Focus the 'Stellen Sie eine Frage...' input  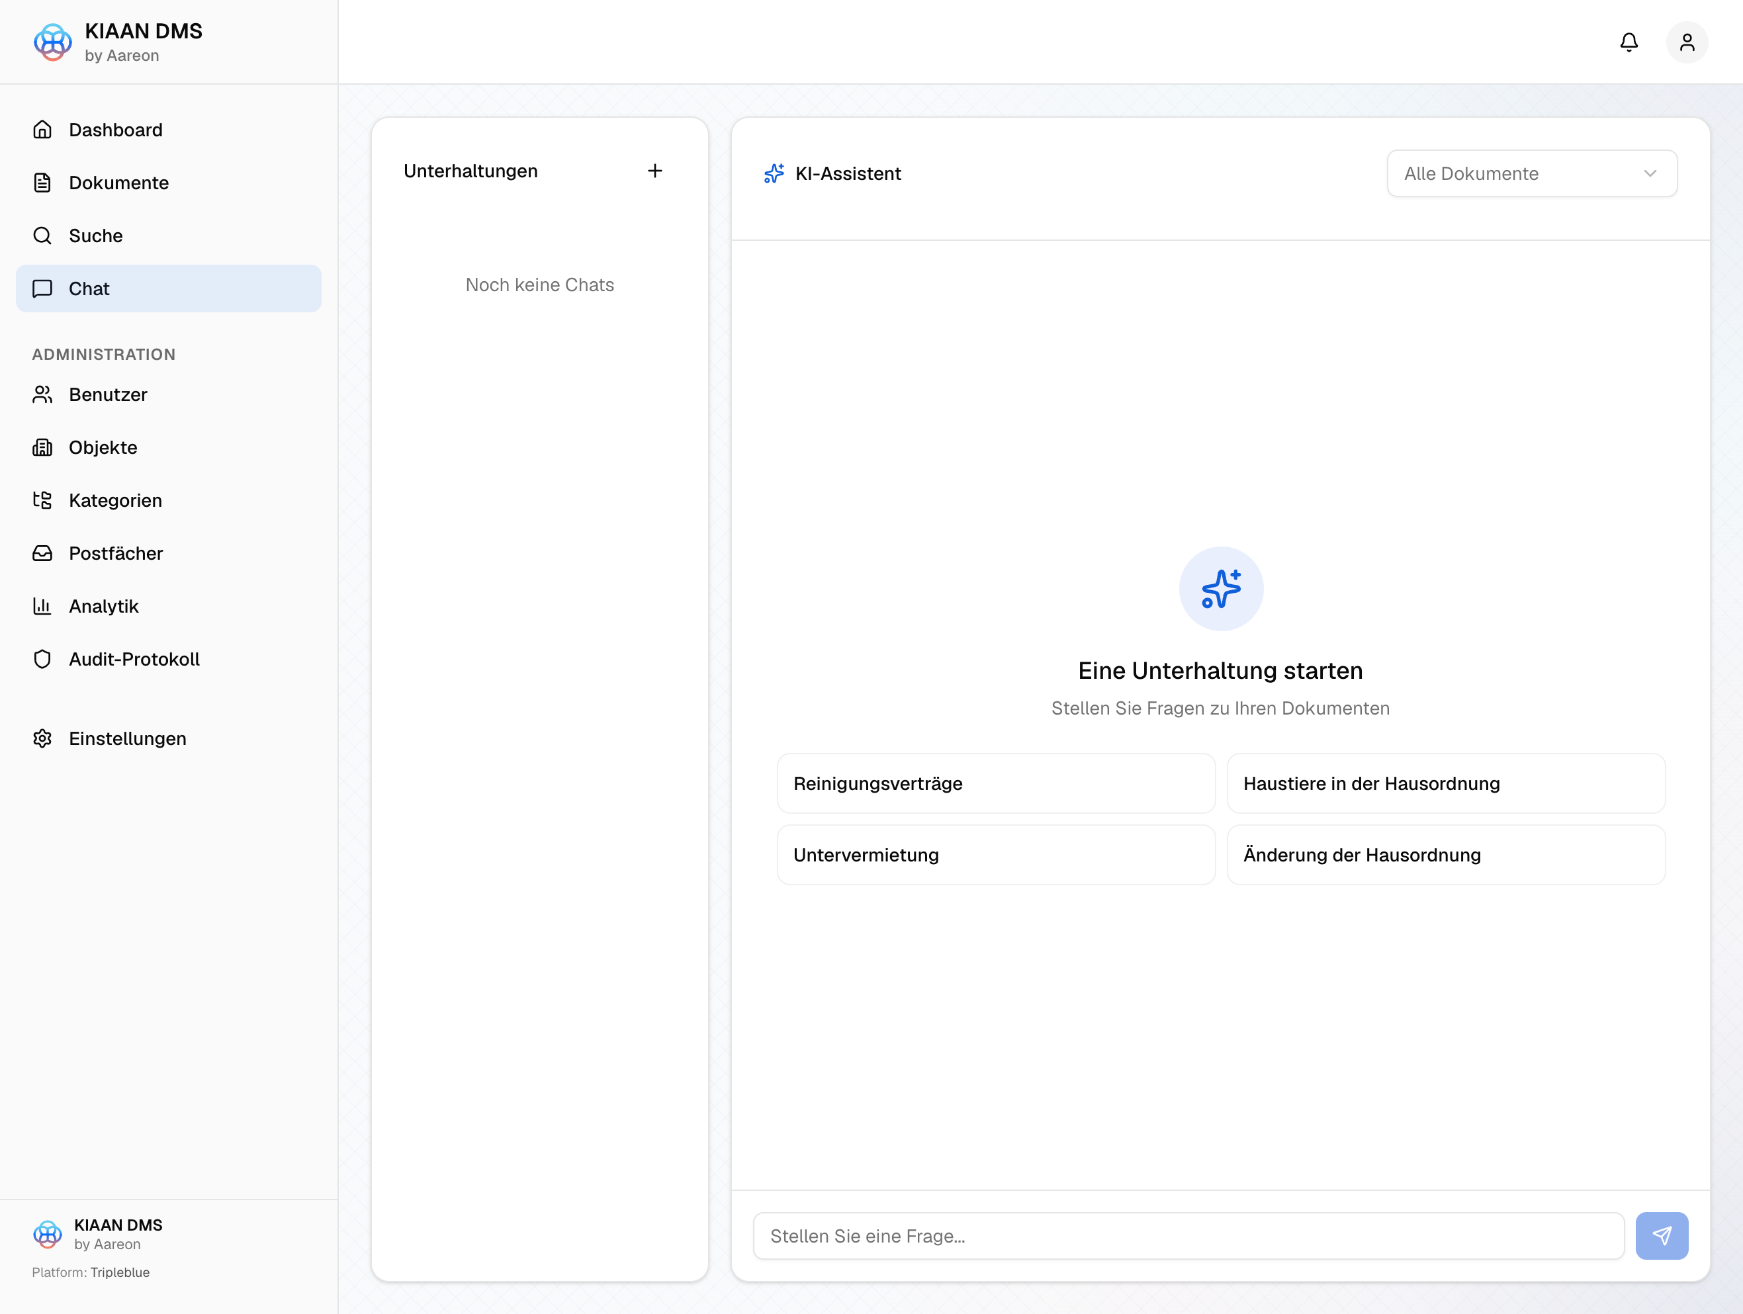pyautogui.click(x=1188, y=1235)
